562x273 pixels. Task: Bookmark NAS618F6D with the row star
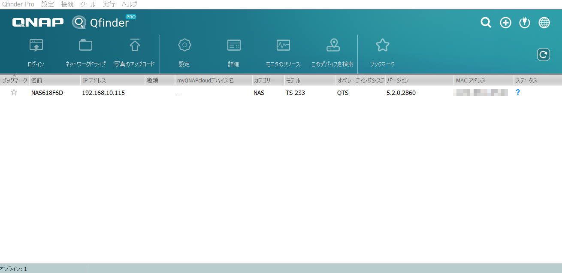(x=14, y=92)
